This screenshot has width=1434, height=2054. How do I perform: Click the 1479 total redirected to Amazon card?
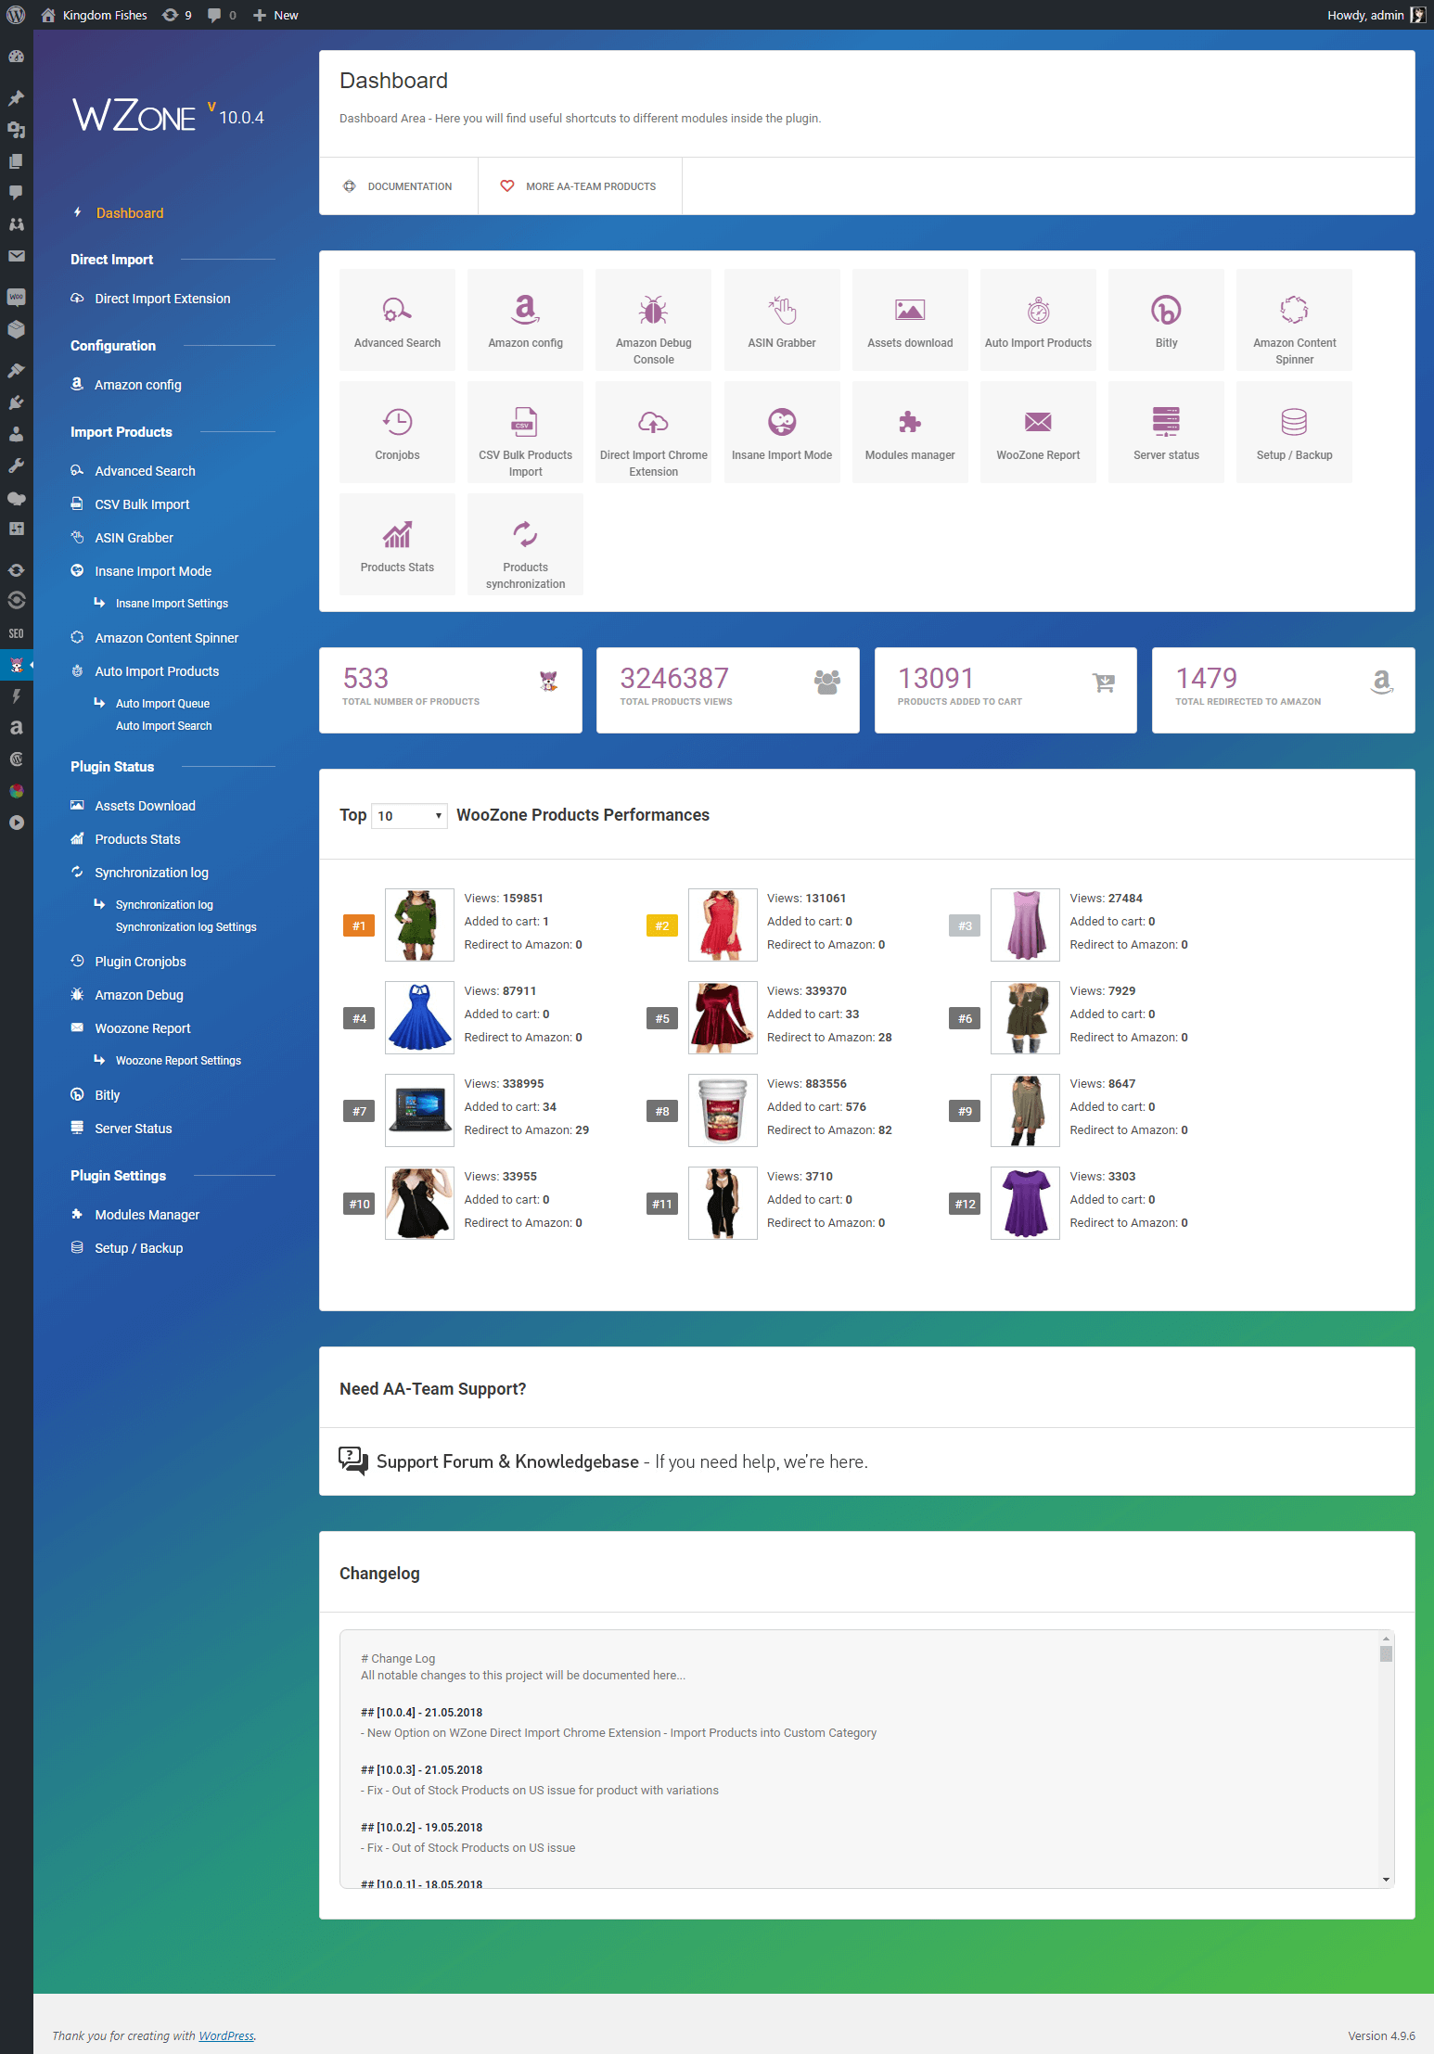click(x=1283, y=690)
